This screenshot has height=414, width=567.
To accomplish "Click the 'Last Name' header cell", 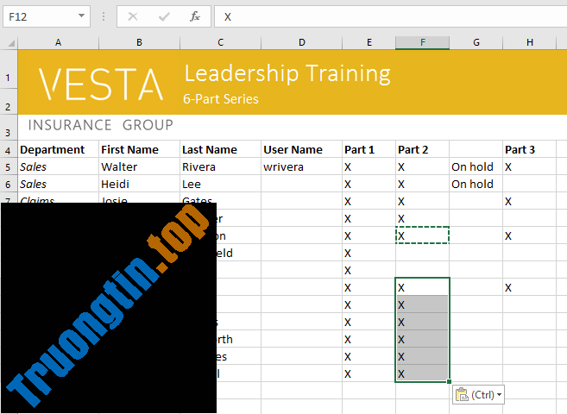I will [x=220, y=149].
